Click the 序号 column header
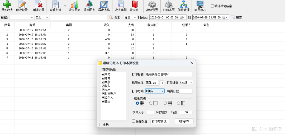Viewport: 285px width, 135px height. click(7, 25)
